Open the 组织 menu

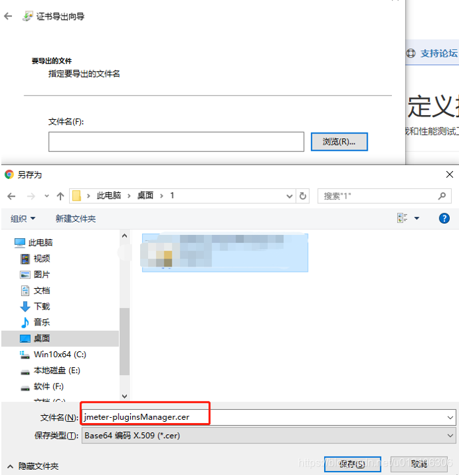click(x=23, y=218)
